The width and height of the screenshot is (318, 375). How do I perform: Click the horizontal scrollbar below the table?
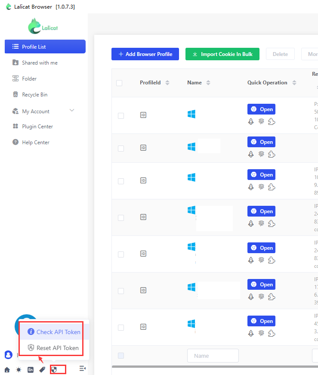tap(215, 366)
